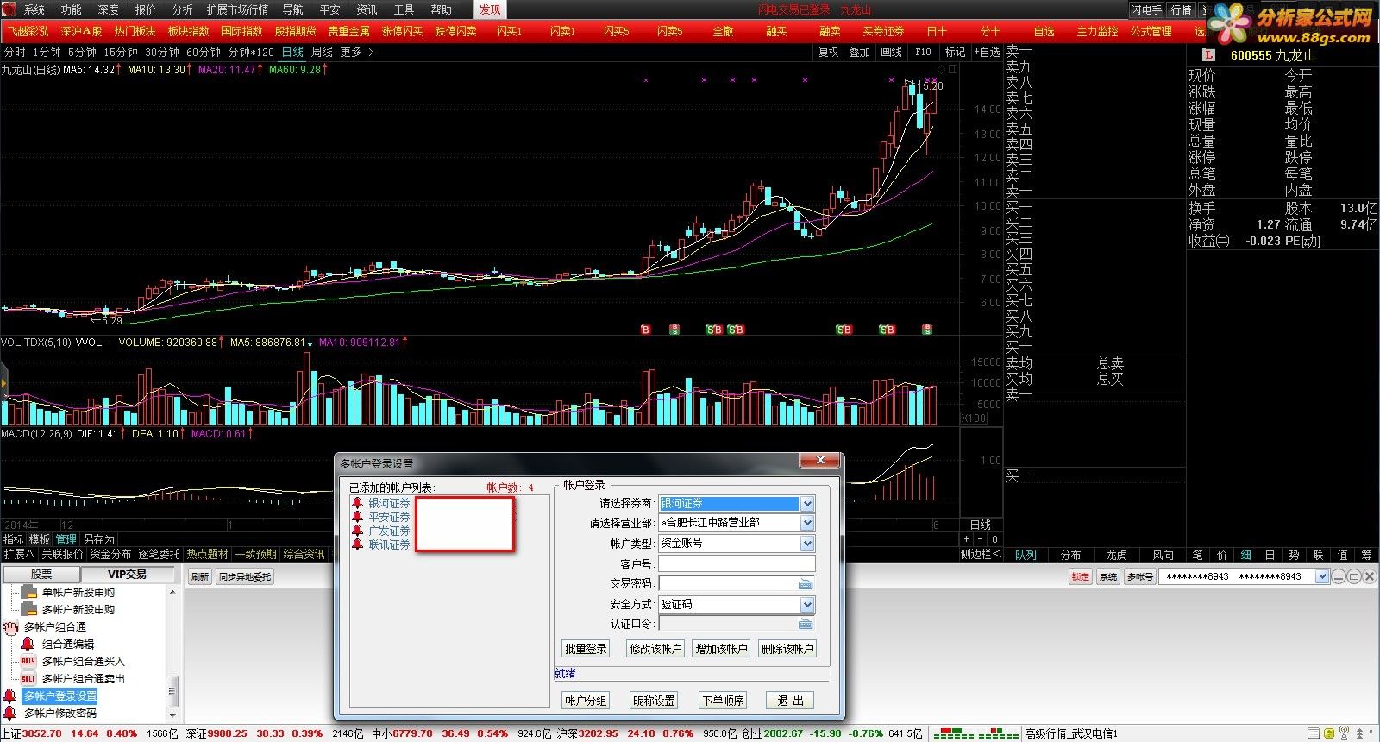Reset chart zoom with 0 button
The image size is (1380, 742).
tap(994, 539)
